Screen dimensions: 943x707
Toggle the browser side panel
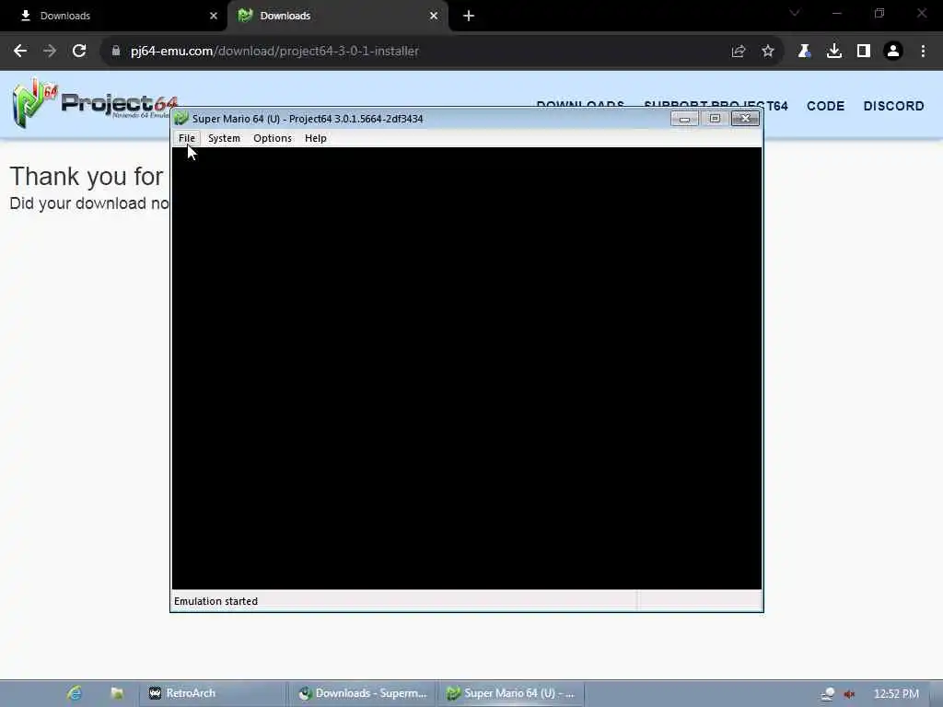864,52
